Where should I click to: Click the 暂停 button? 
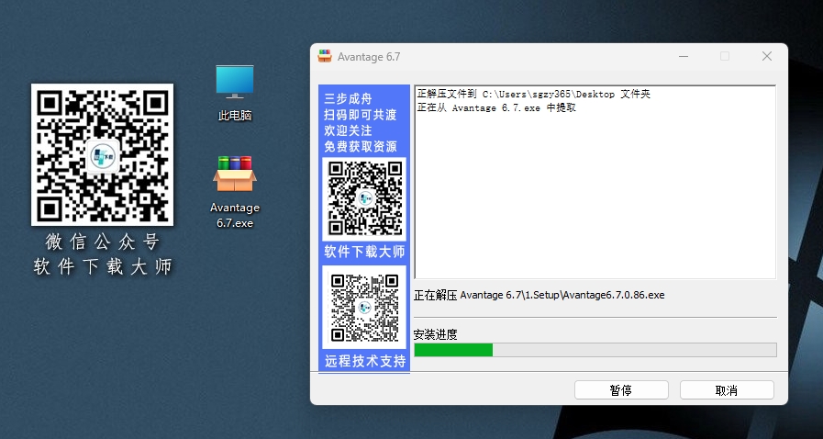coord(621,390)
